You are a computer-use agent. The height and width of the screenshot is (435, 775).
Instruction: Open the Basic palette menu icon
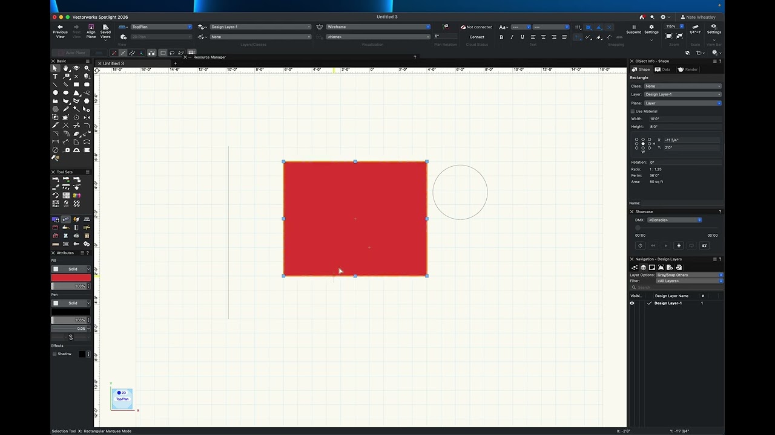[x=88, y=61]
